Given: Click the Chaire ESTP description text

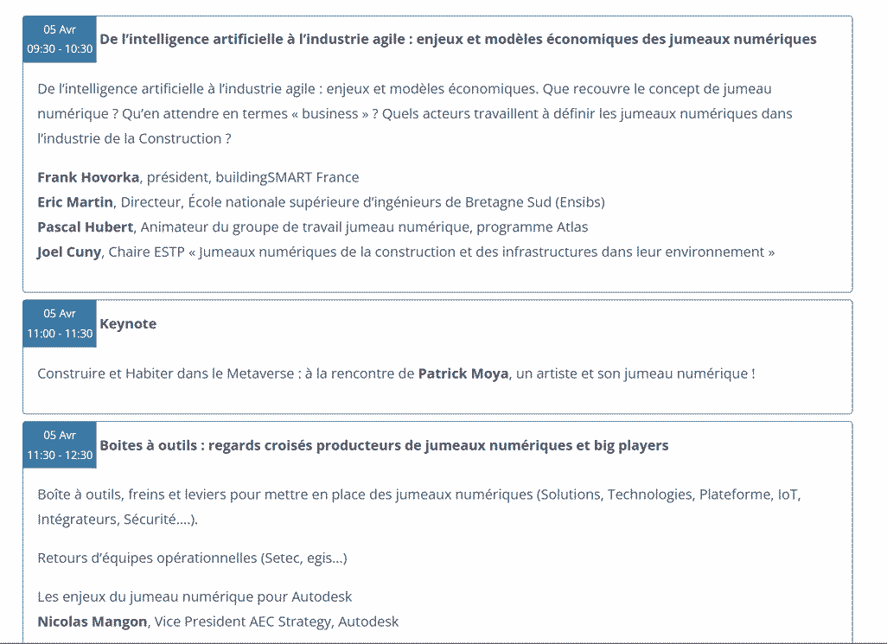Looking at the screenshot, I should click(441, 252).
